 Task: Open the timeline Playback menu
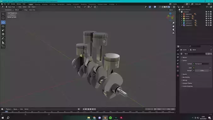pos(9,109)
